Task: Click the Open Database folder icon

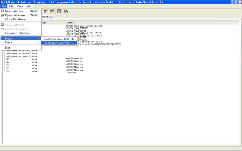Action: [x=2, y=15]
